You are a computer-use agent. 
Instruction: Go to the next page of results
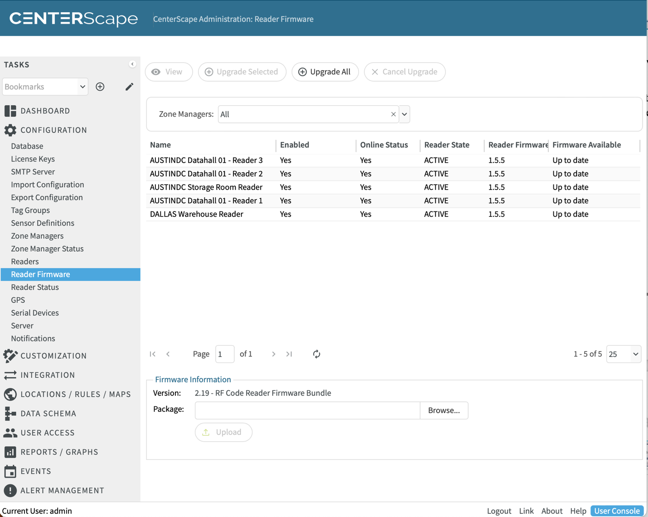pyautogui.click(x=274, y=354)
